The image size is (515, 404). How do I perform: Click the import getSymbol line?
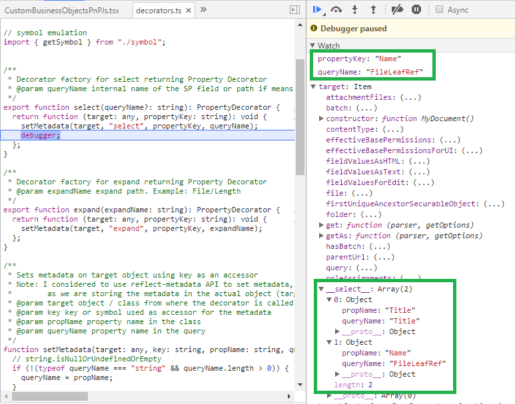tap(85, 42)
